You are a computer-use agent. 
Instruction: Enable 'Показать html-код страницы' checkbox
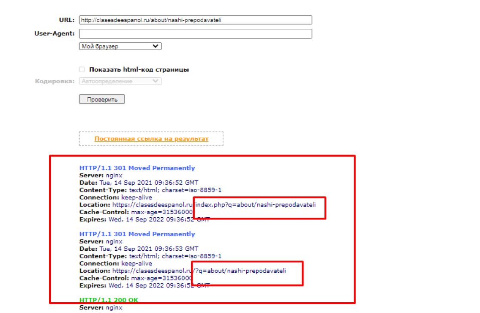pos(82,70)
